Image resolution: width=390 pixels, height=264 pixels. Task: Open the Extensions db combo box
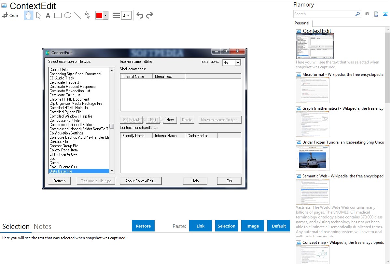231,63
